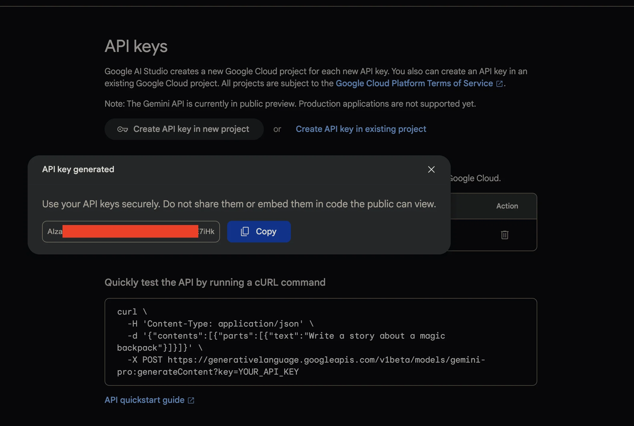The width and height of the screenshot is (634, 426).
Task: Click the Action column header
Action: click(507, 206)
